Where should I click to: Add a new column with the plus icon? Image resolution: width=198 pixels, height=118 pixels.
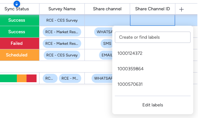pyautogui.click(x=181, y=9)
